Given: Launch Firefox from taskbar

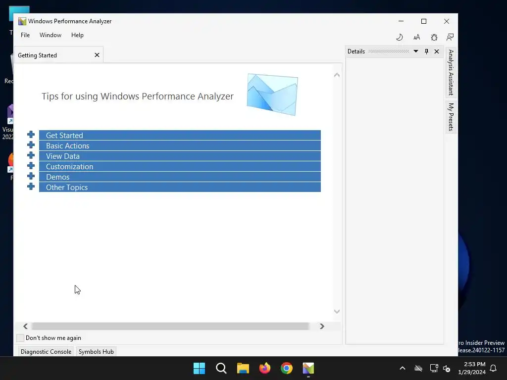Looking at the screenshot, I should (x=265, y=368).
